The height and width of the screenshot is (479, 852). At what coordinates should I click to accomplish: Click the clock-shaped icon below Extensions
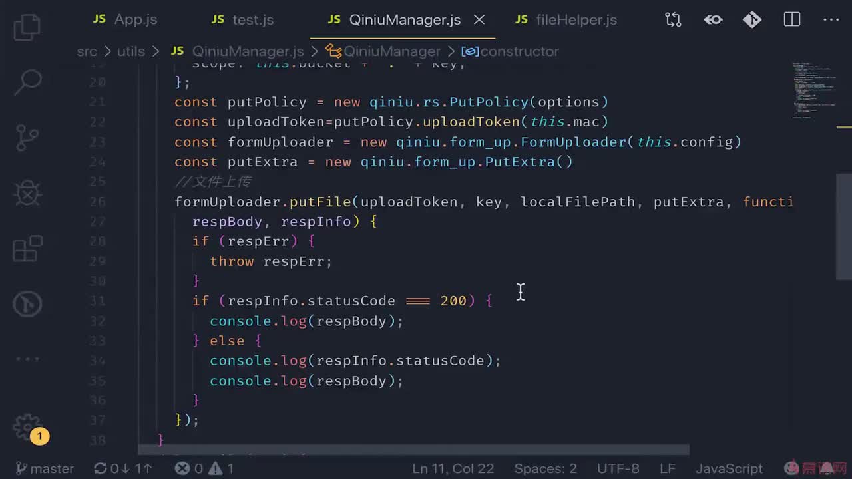[27, 304]
